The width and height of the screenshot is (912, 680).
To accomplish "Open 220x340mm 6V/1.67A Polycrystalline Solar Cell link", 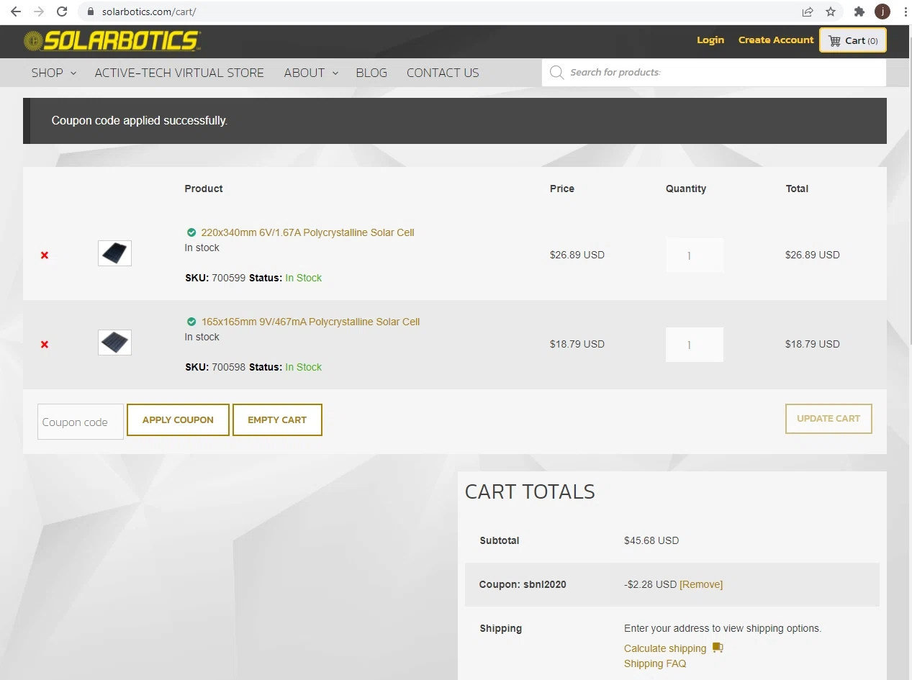I will click(307, 232).
